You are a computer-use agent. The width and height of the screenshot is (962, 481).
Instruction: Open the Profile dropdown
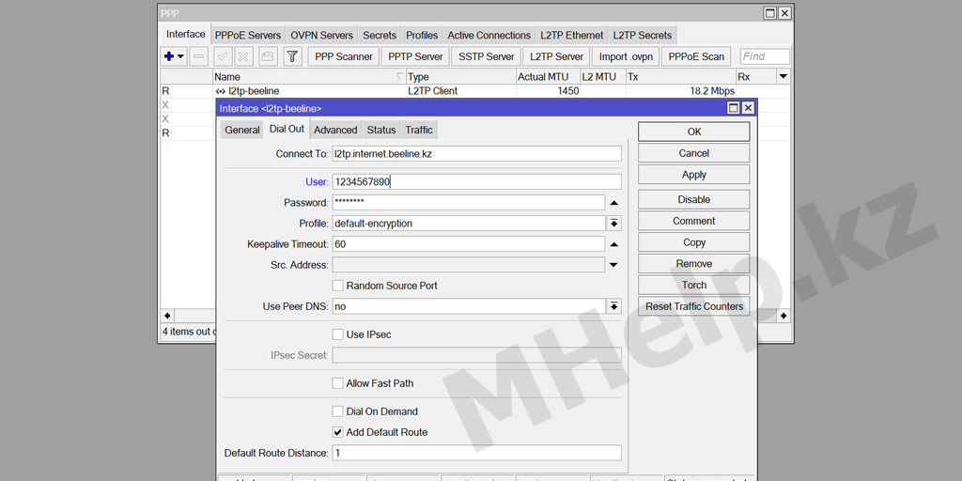coord(614,224)
